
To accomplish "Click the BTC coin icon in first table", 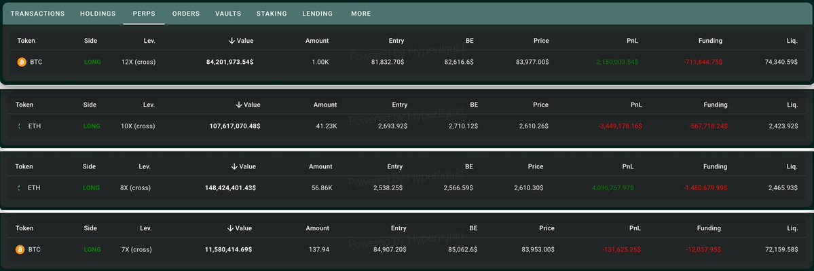I will (x=22, y=62).
